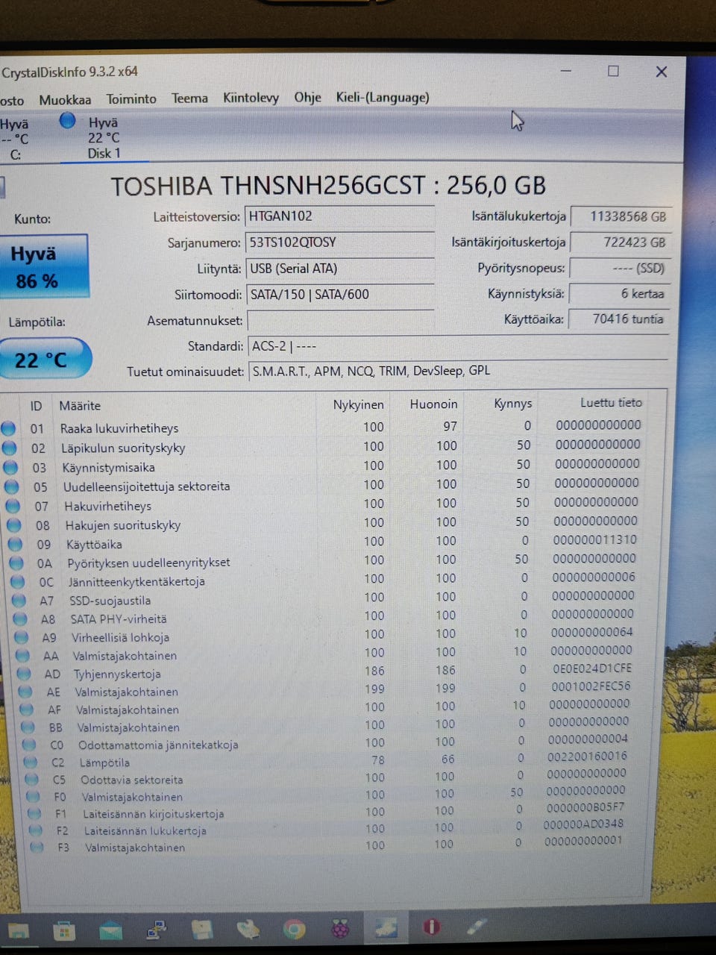Screen dimensions: 716x955
Task: Click the blue health icon above Disk 1
Action: 68,119
